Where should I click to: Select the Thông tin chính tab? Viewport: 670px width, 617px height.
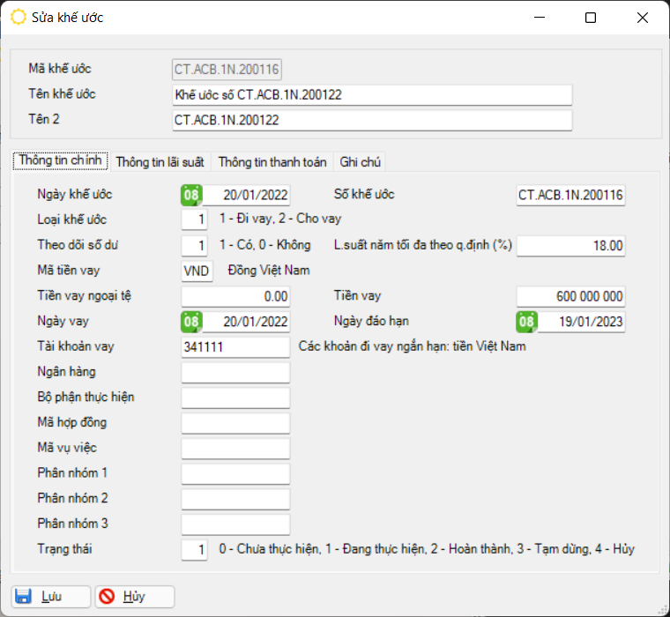click(61, 161)
